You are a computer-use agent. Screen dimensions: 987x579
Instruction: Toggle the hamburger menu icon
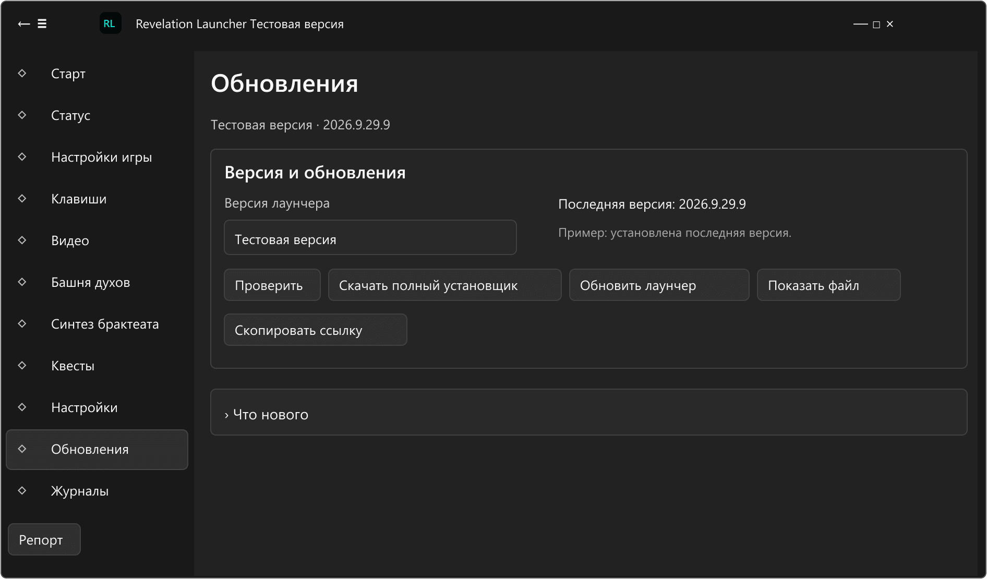click(x=42, y=24)
